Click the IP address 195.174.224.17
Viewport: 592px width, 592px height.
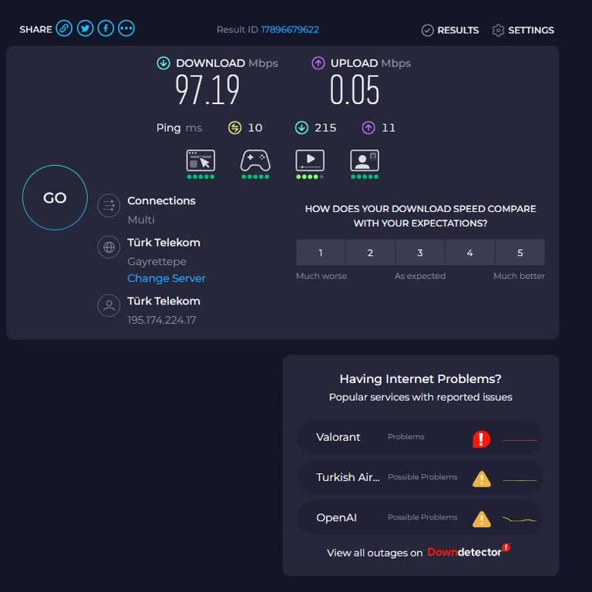pyautogui.click(x=162, y=320)
